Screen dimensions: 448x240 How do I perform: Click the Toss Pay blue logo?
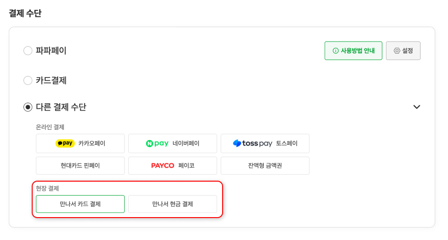(x=252, y=143)
